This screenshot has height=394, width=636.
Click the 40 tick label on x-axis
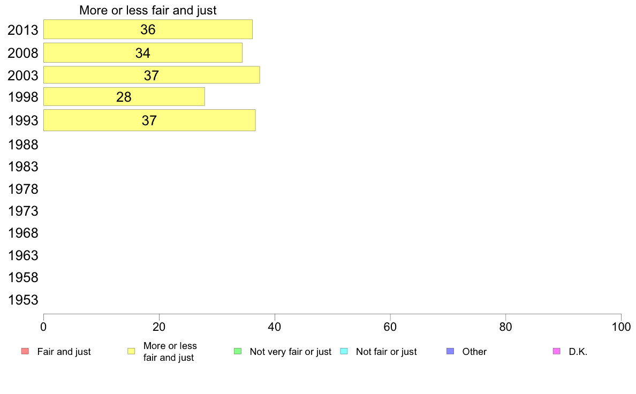click(275, 327)
